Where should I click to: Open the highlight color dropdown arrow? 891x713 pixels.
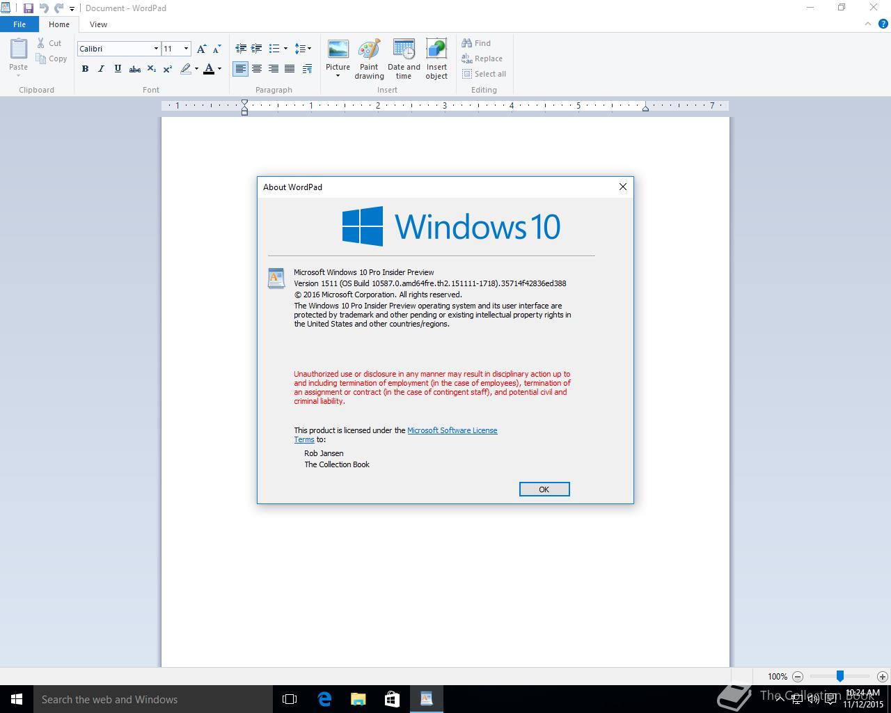196,68
